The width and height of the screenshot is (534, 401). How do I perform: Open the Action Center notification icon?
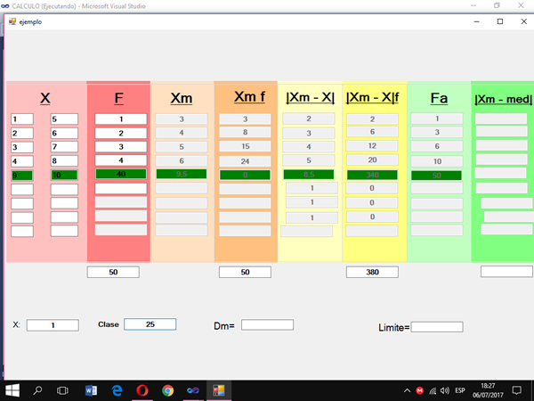coord(516,390)
